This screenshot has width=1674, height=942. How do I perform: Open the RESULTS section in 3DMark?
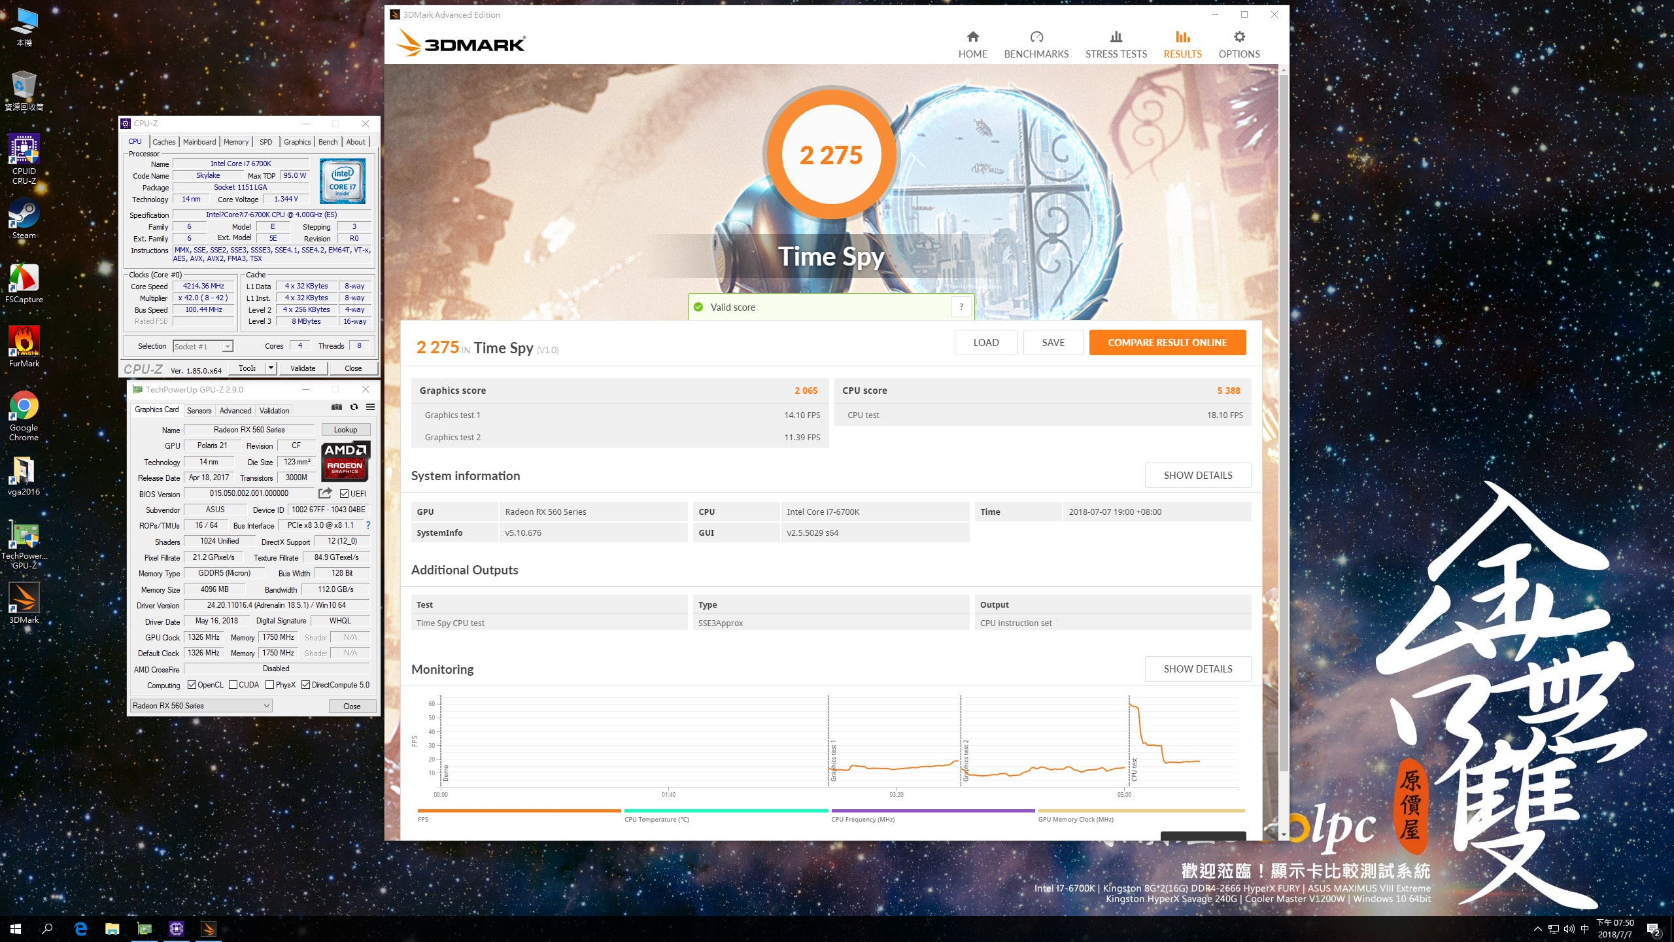[x=1182, y=44]
